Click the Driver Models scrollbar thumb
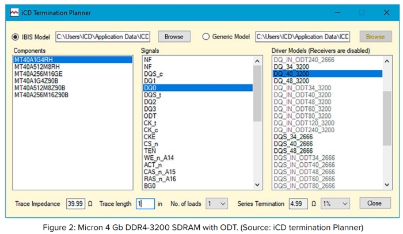 [387, 118]
